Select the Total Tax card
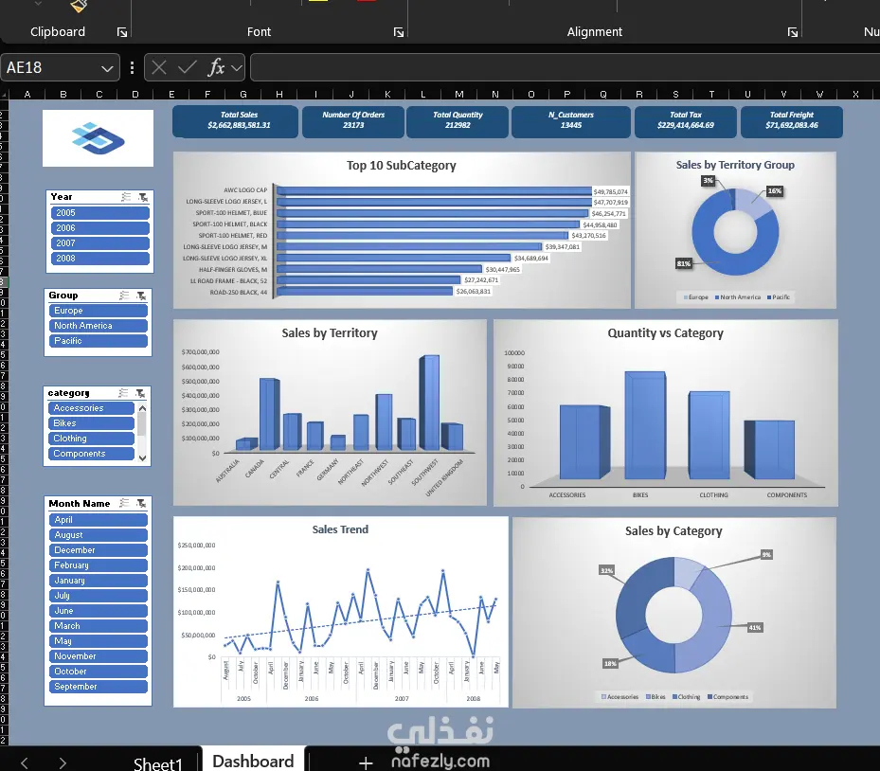The width and height of the screenshot is (880, 771). pos(685,121)
